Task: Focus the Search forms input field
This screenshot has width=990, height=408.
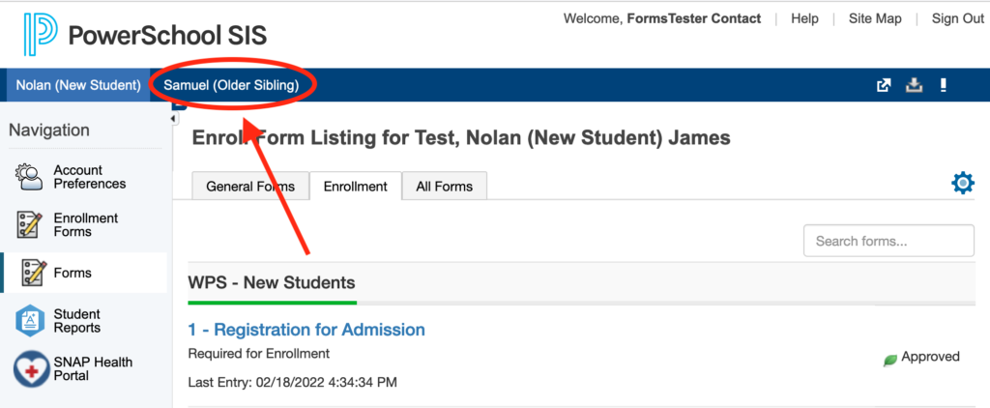Action: point(888,241)
